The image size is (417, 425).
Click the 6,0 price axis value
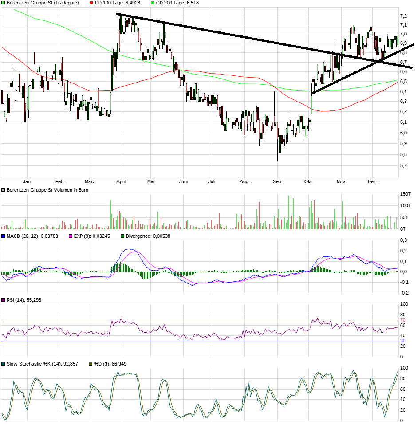[403, 133]
